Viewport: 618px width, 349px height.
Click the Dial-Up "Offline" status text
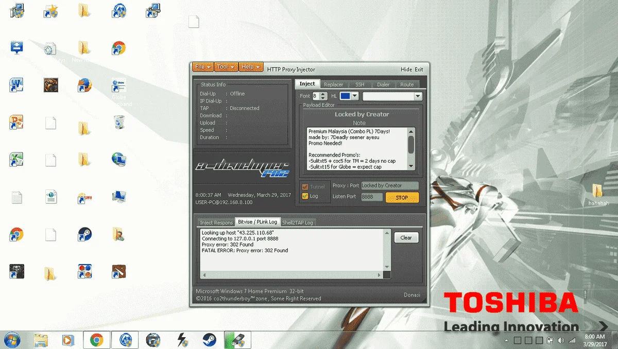(x=237, y=94)
